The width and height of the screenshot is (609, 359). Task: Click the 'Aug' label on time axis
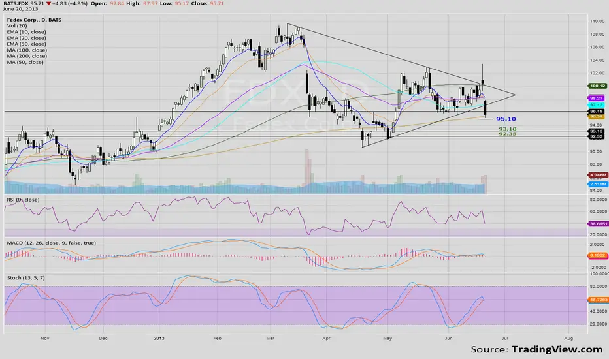568,338
